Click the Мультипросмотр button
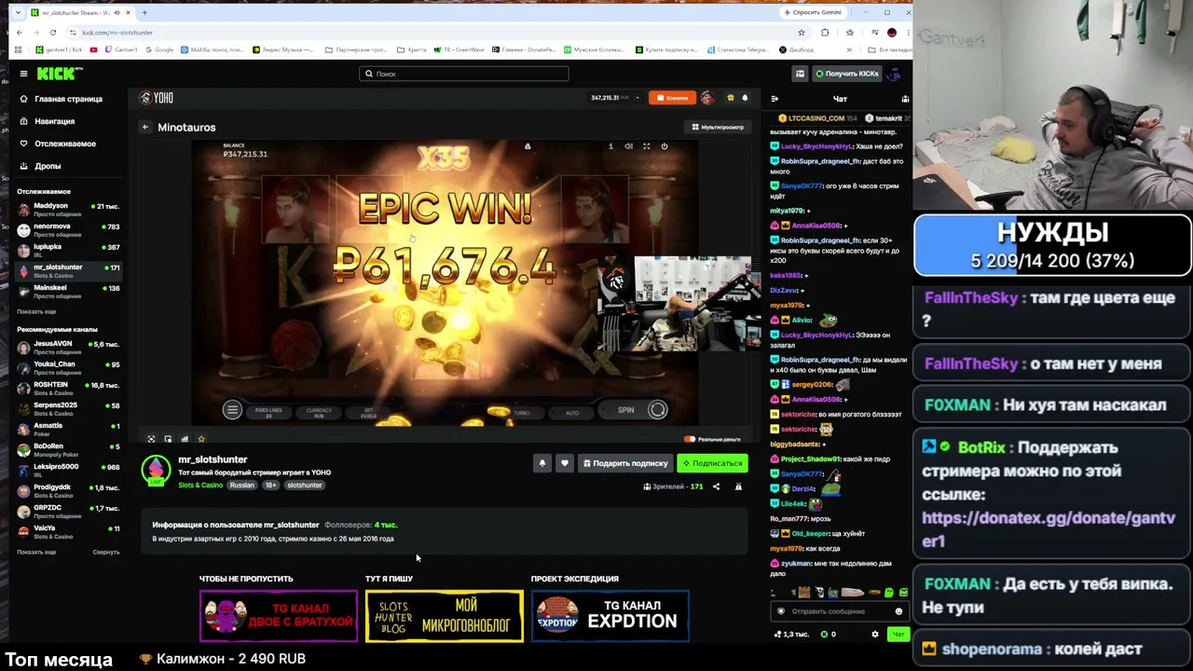 tap(718, 127)
